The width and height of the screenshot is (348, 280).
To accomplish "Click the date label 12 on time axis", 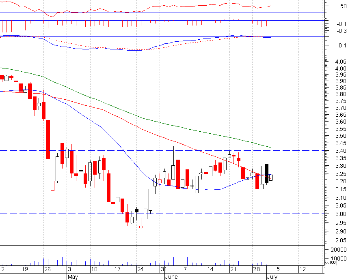I will 303,269.
